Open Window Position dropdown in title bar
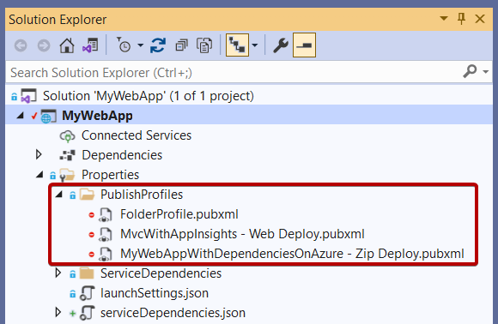Image resolution: width=498 pixels, height=324 pixels. coord(444,19)
